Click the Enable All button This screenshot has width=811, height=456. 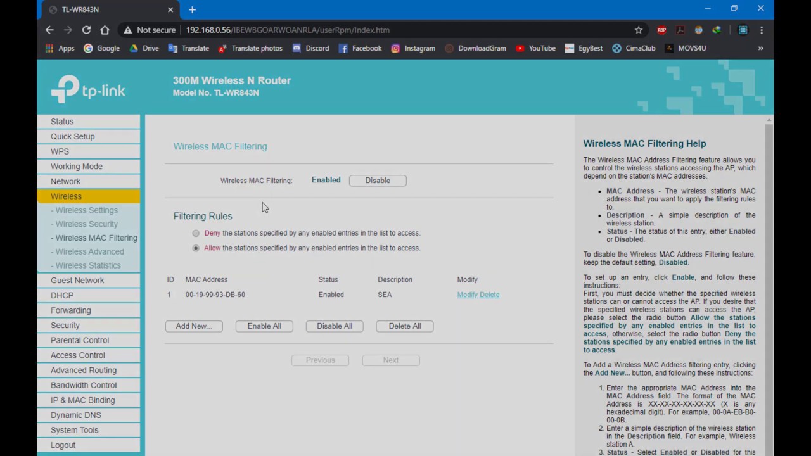[264, 326]
